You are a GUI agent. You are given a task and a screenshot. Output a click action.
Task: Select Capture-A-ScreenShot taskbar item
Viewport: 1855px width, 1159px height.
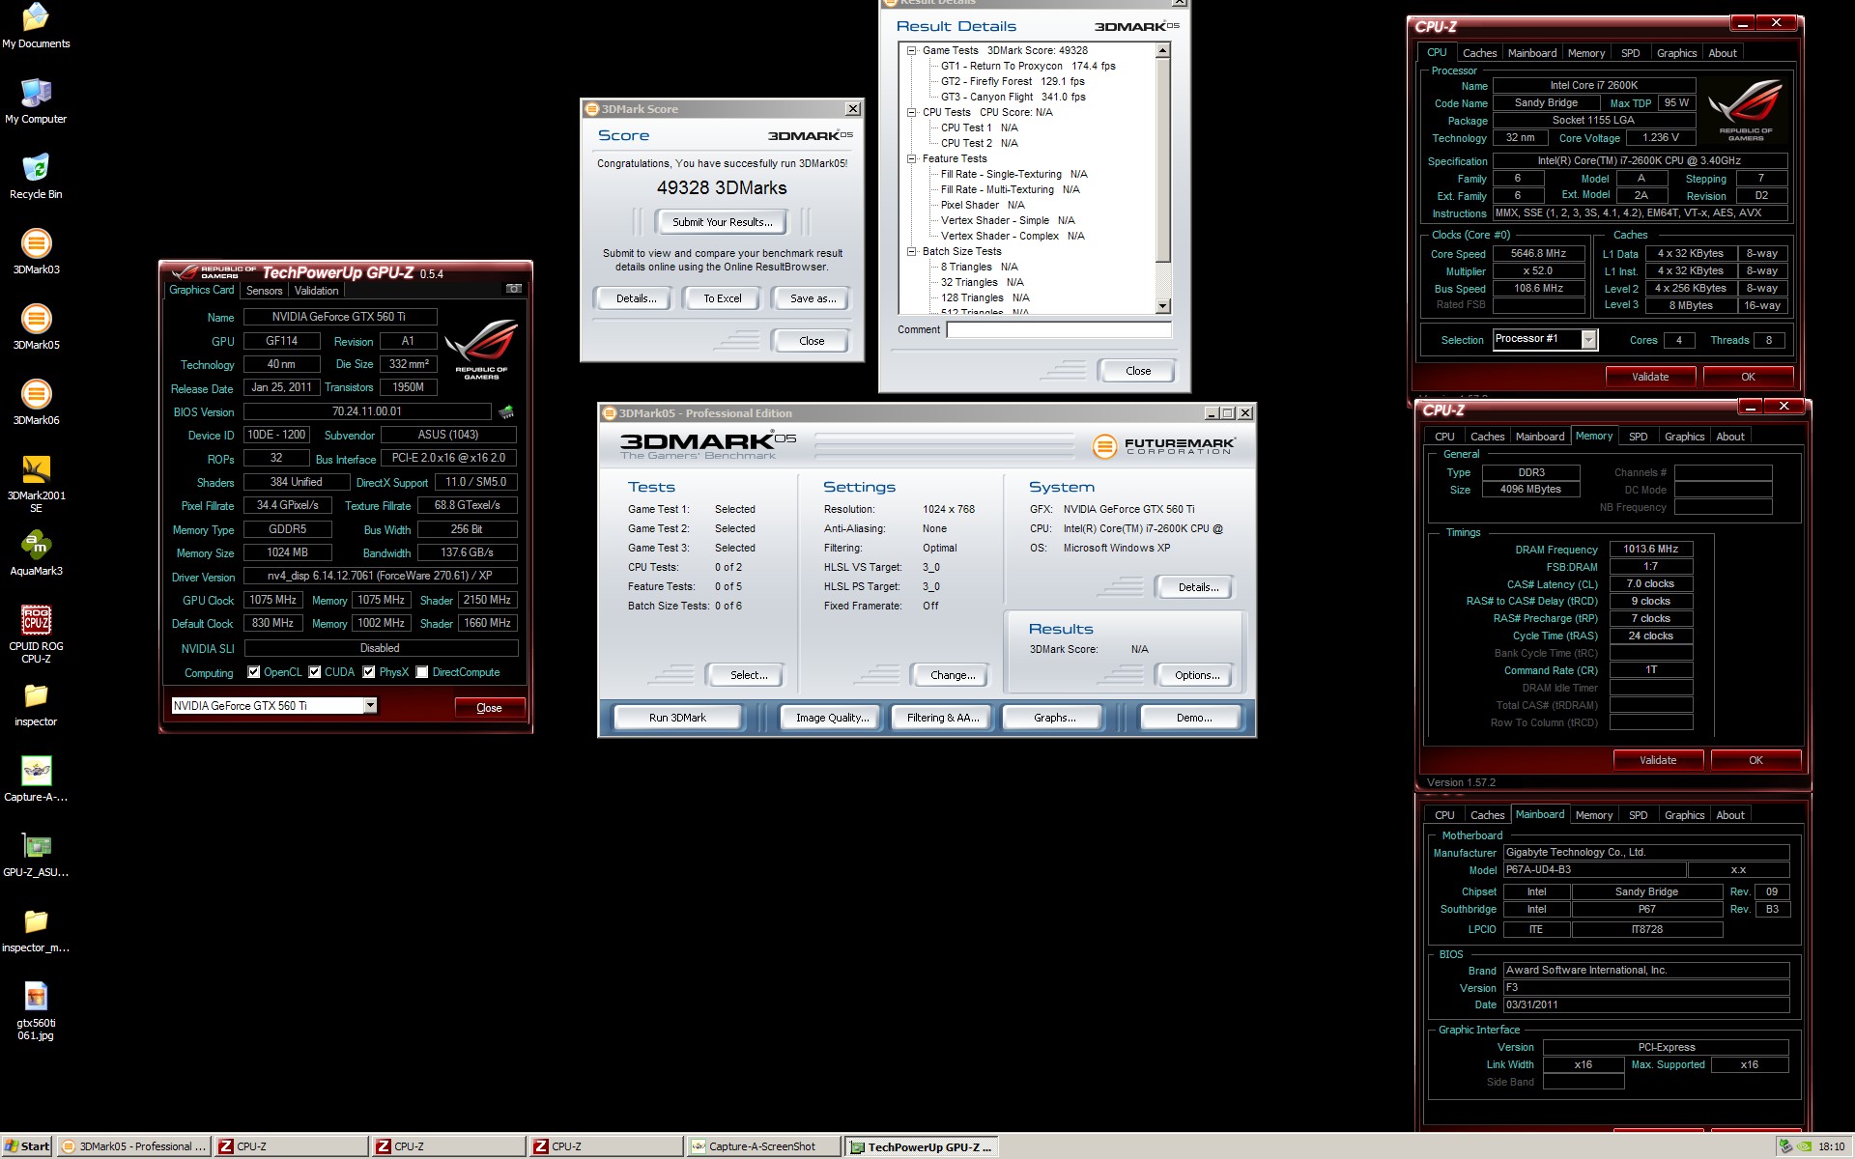(762, 1146)
